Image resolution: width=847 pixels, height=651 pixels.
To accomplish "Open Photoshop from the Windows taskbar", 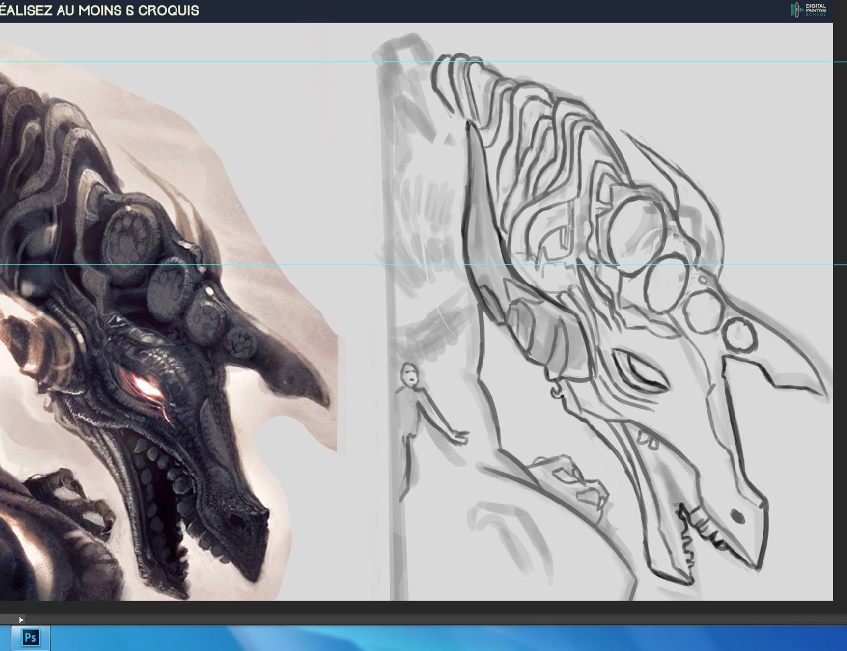I will (29, 637).
